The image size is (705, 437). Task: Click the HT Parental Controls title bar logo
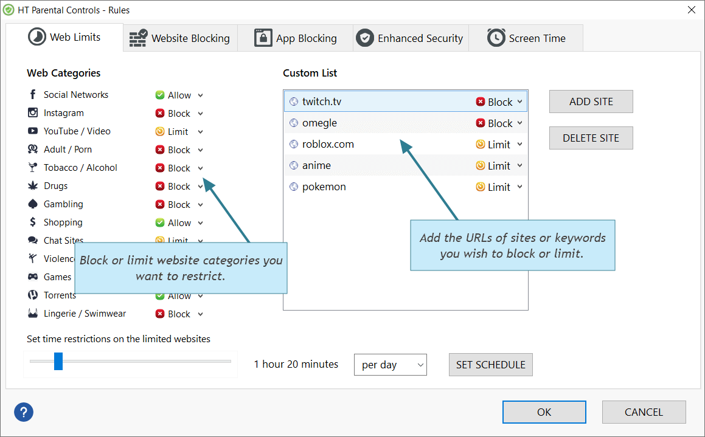pyautogui.click(x=9, y=10)
